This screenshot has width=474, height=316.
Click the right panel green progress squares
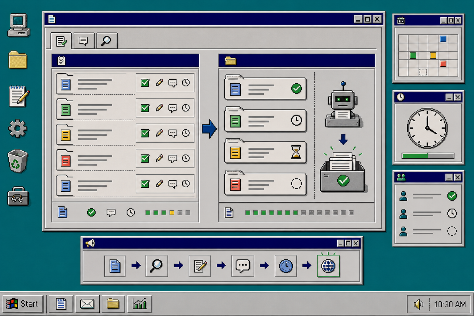(x=272, y=213)
